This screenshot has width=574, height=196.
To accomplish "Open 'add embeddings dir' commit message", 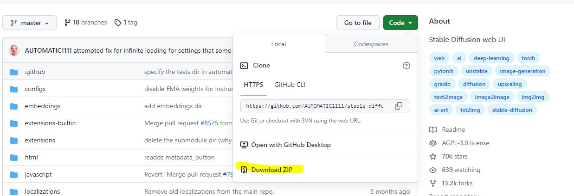I will click(x=173, y=106).
